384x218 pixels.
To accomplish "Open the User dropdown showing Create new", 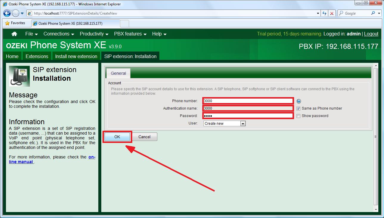I will pyautogui.click(x=243, y=123).
